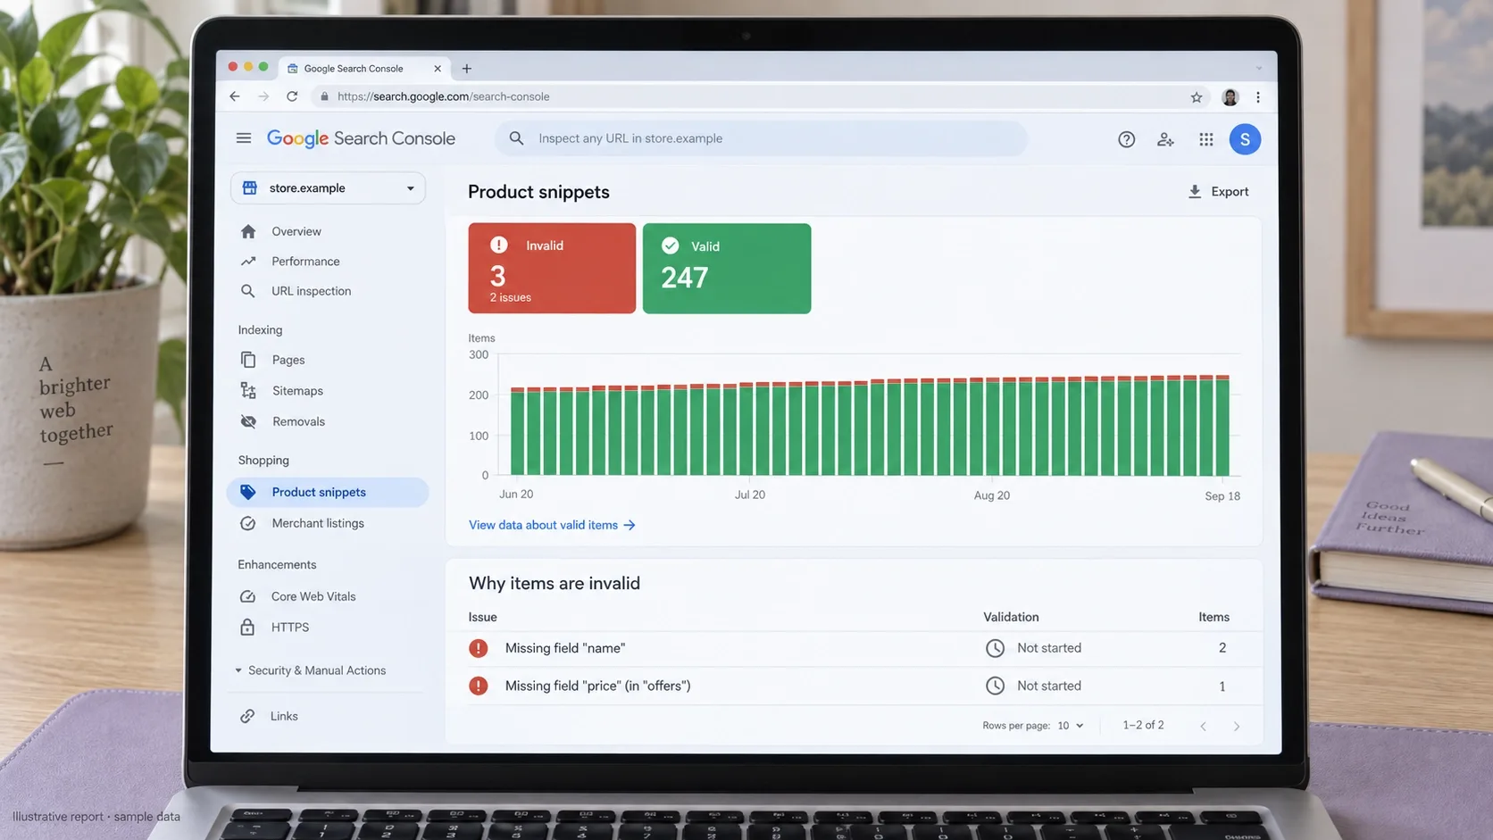Click View data about valid items link

click(x=552, y=525)
